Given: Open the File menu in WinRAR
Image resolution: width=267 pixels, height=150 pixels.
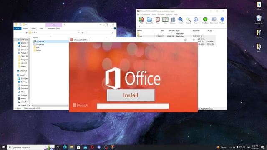Looking at the screenshot, I should pos(138,15).
